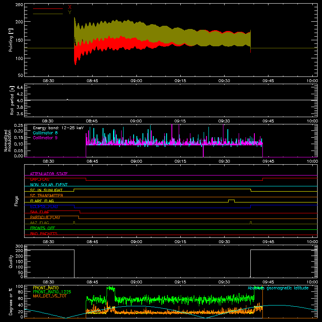Select the yellow FRONT_RATIO legend entry
This screenshot has height=322, width=322.
(46, 288)
